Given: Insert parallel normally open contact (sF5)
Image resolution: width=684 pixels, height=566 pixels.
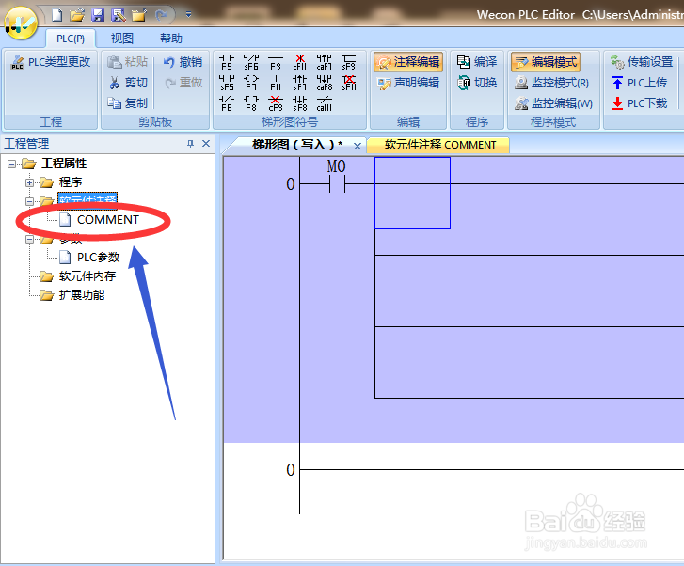Looking at the screenshot, I should [x=227, y=83].
